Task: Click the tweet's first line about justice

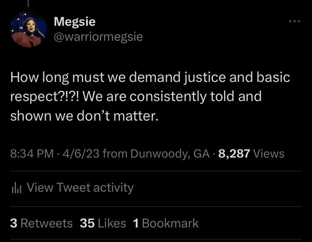Action: click(150, 77)
